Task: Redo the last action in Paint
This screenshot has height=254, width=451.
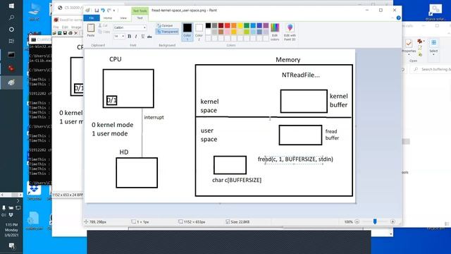Action: [109, 11]
